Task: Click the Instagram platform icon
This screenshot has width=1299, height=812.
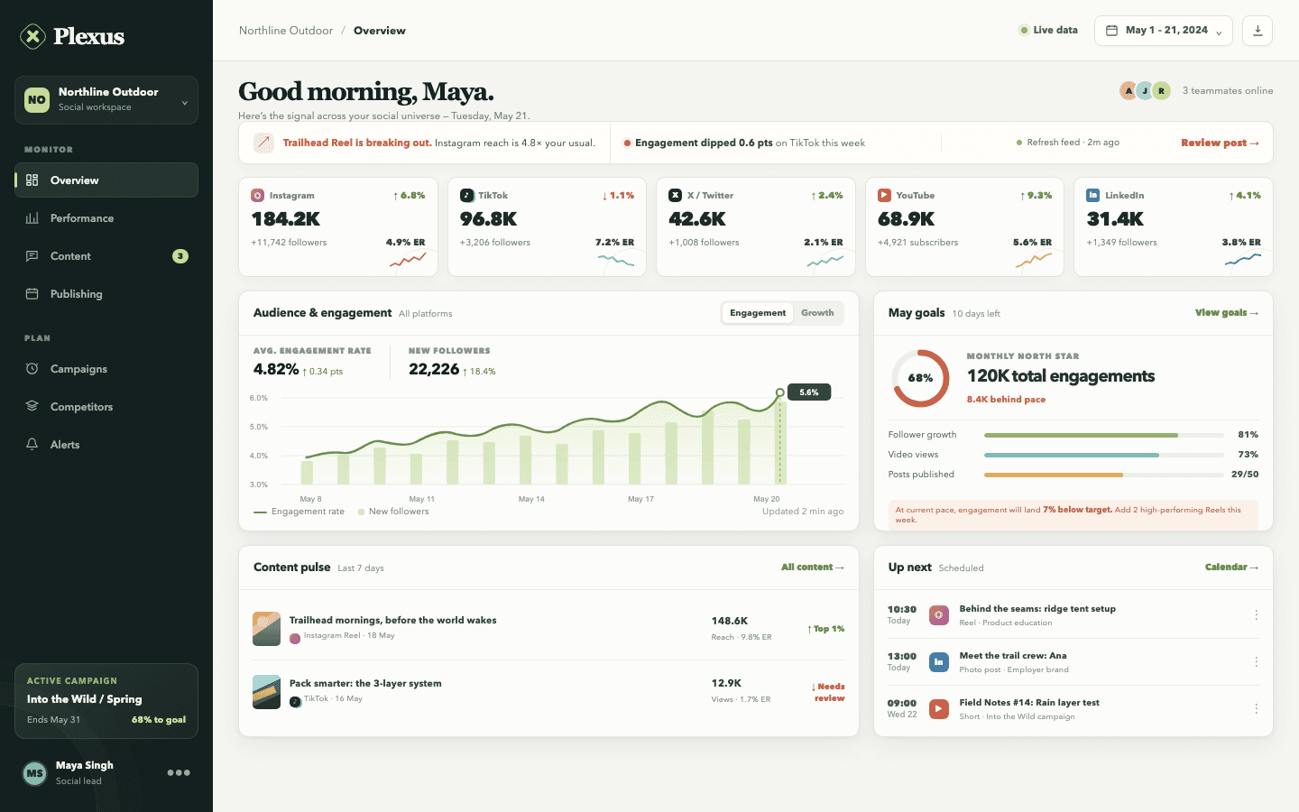Action: pos(258,195)
